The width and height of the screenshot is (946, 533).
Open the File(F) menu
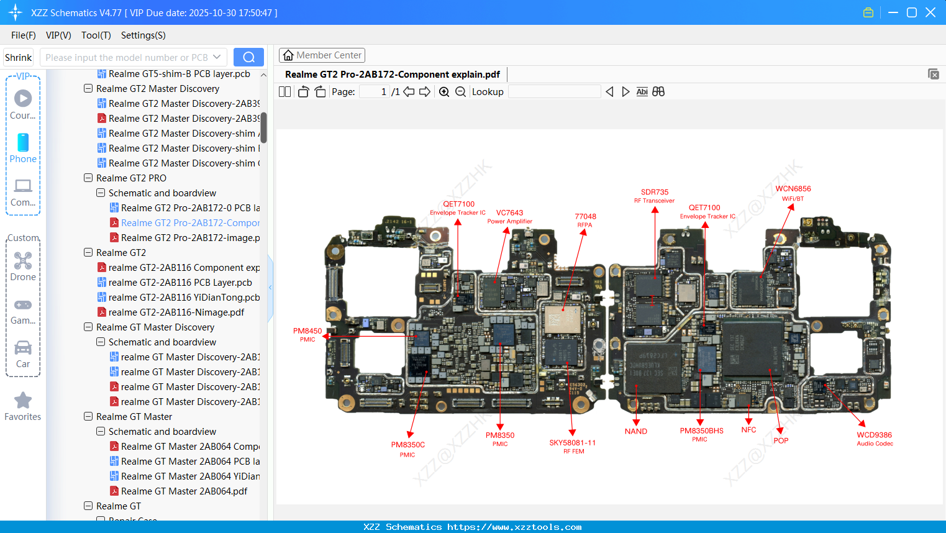24,35
